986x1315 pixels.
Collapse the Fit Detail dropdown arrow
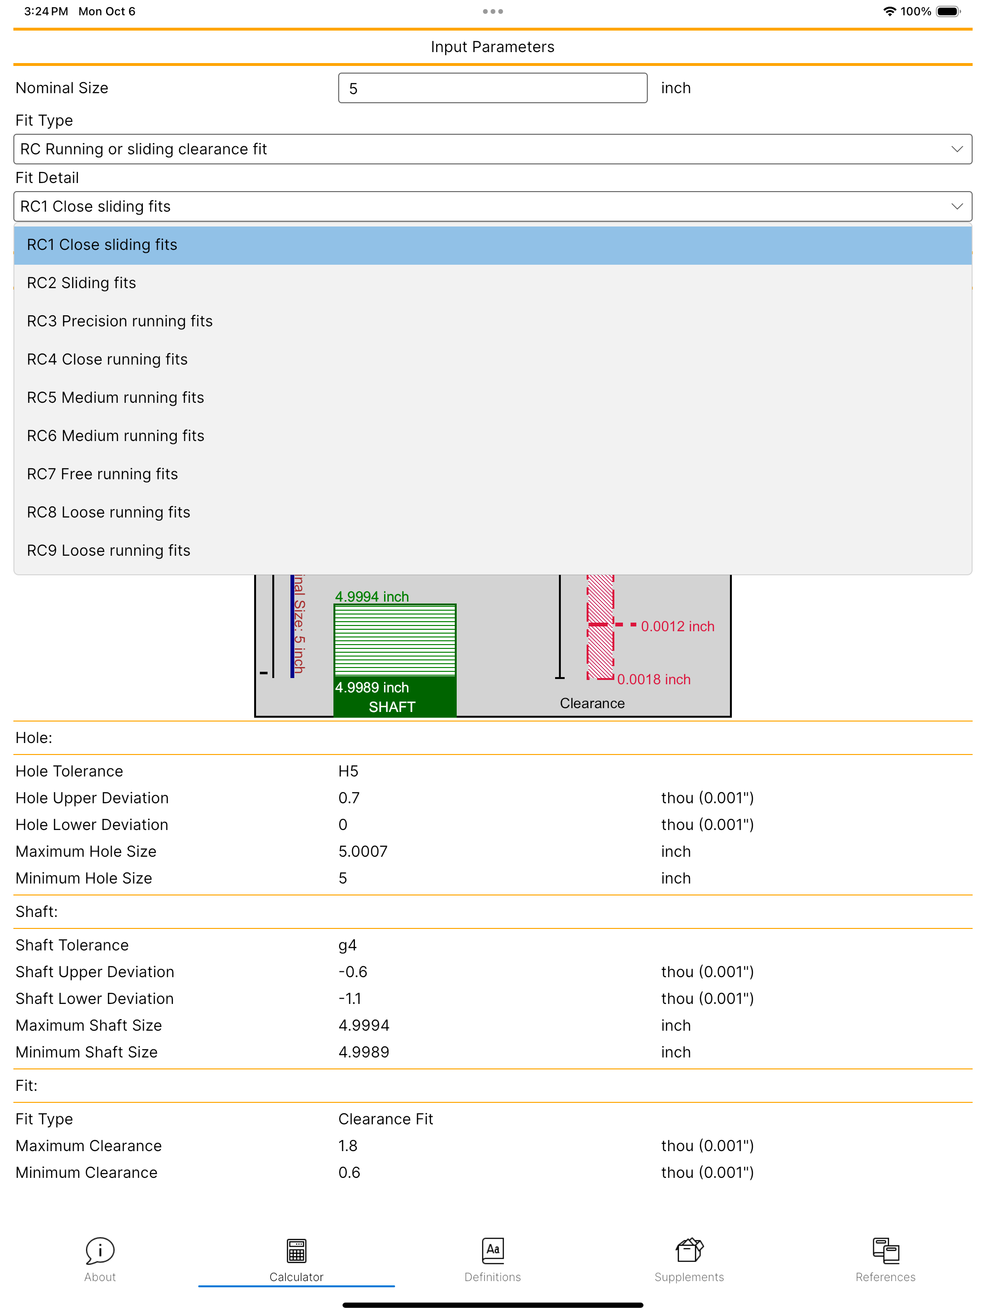pos(957,206)
